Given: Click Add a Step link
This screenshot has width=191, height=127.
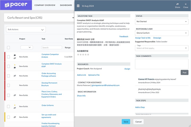Looking at the screenshot, I should (x=140, y=107).
